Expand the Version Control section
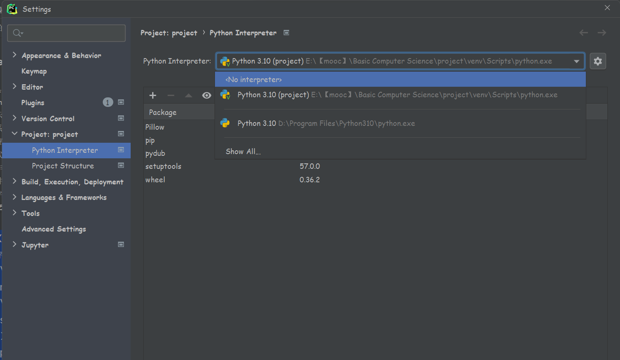The width and height of the screenshot is (620, 360). (14, 118)
